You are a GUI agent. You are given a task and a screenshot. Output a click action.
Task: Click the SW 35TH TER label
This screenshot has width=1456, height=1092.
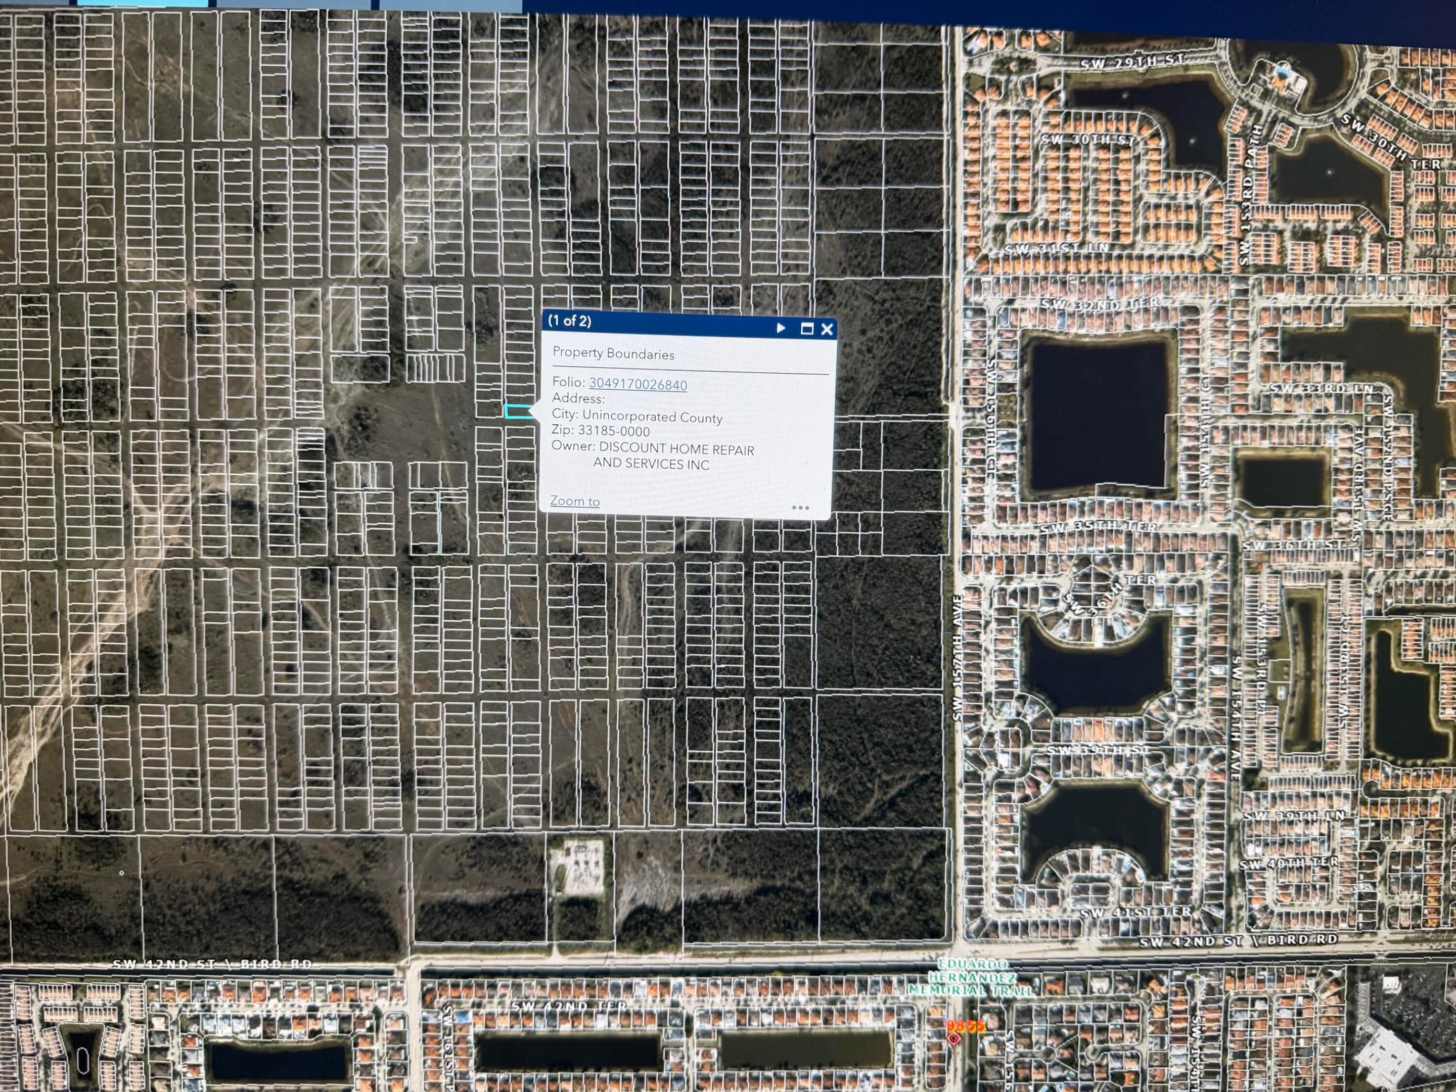(x=1098, y=527)
